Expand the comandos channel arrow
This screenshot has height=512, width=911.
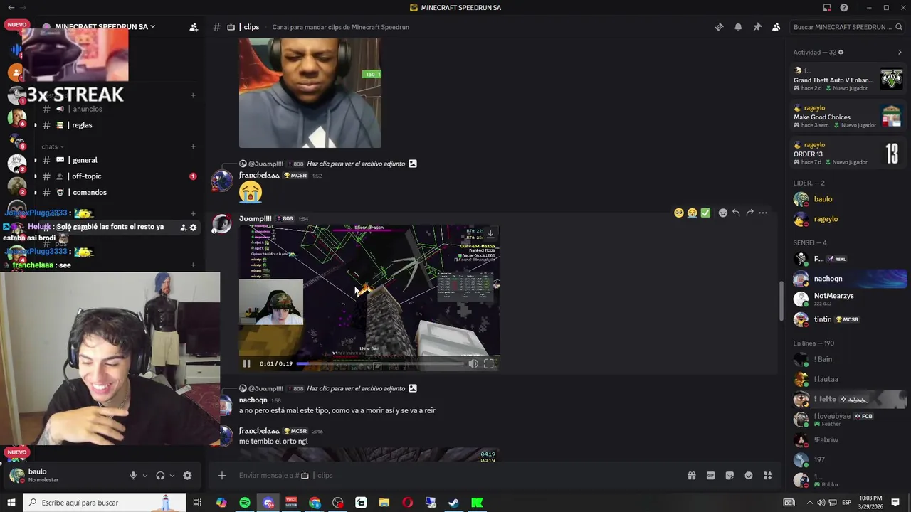click(36, 193)
